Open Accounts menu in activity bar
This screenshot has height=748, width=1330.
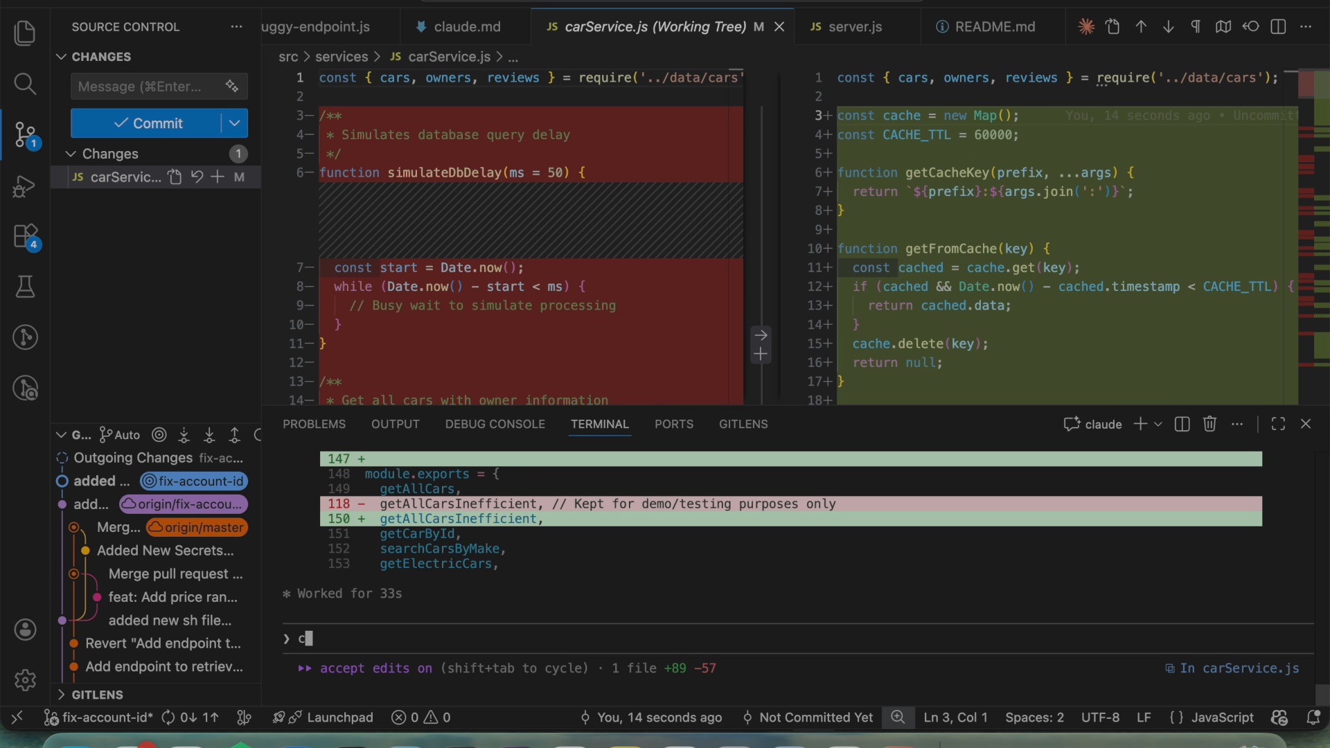pos(25,630)
